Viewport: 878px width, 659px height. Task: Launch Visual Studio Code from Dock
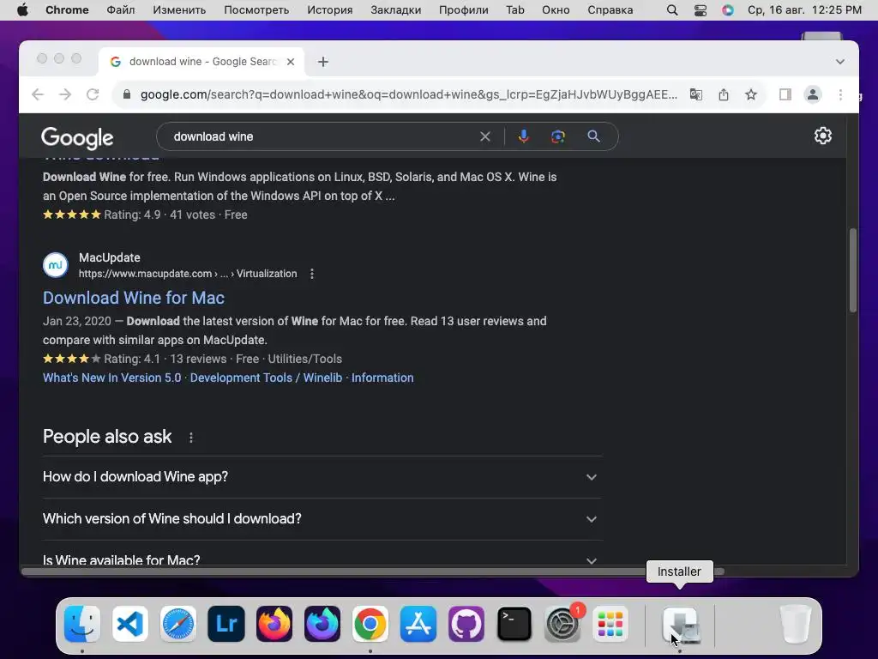130,624
